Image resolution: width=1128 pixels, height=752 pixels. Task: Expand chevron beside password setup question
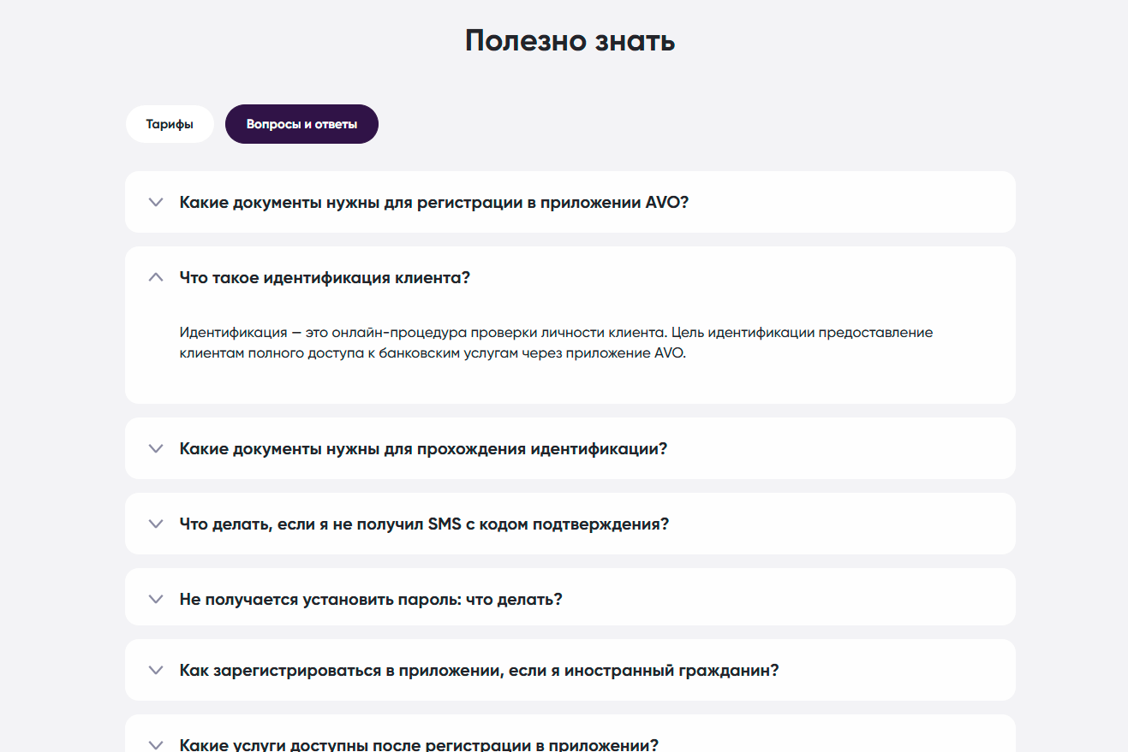click(x=155, y=599)
